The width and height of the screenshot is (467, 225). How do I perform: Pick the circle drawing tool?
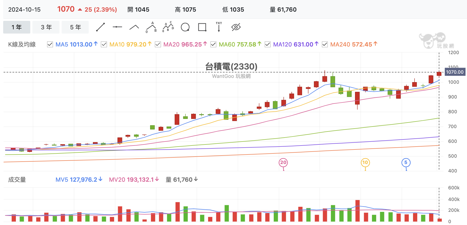click(x=185, y=27)
